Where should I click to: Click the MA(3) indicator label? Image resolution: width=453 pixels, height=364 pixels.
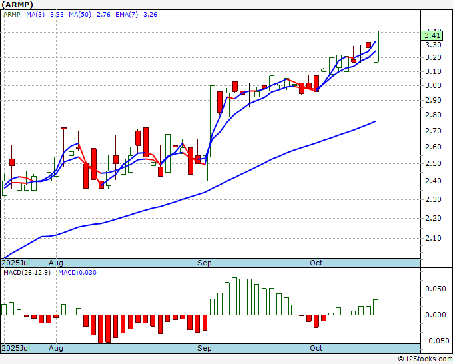coord(35,15)
